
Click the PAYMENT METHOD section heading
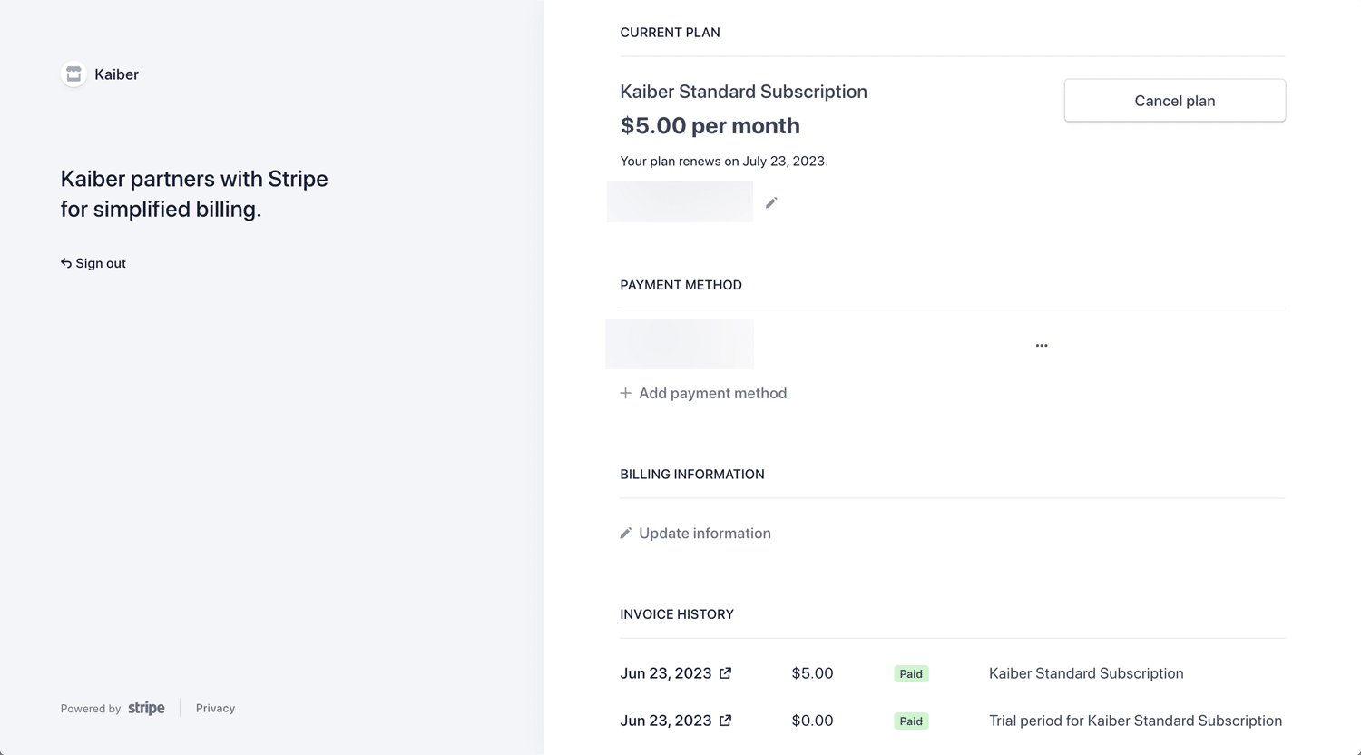coord(680,285)
